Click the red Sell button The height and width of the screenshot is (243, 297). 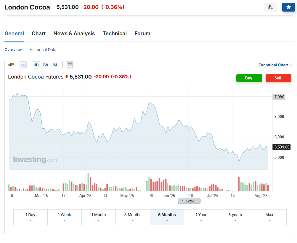coord(278,78)
